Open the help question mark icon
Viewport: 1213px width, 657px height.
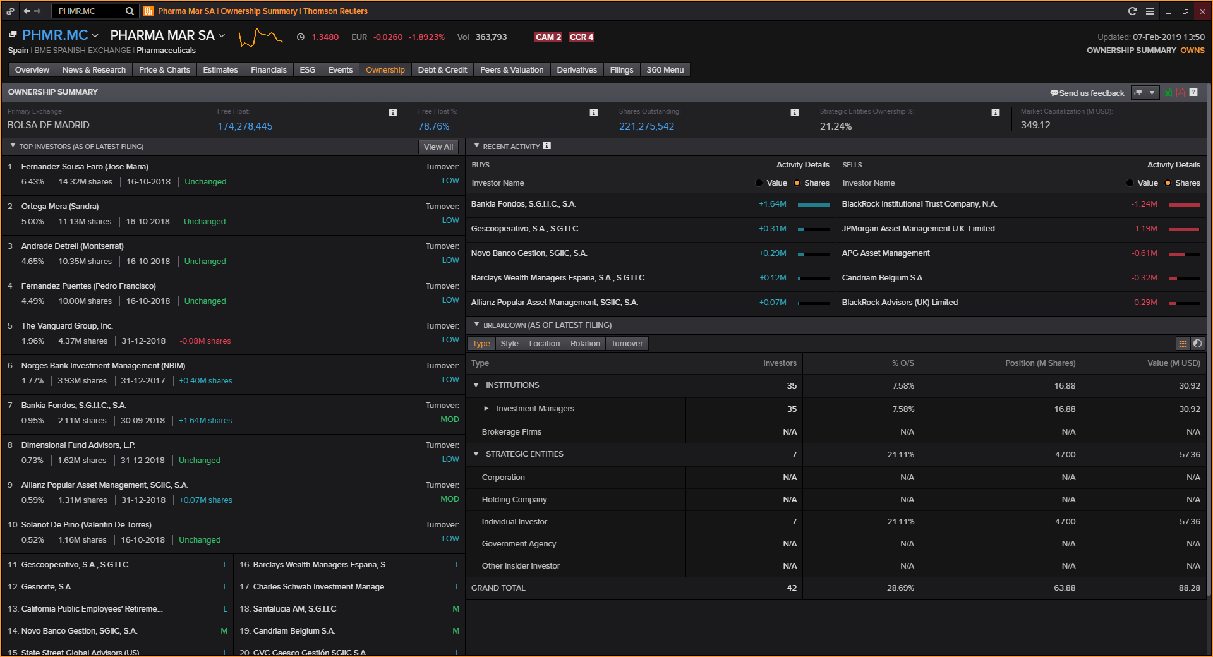1193,92
